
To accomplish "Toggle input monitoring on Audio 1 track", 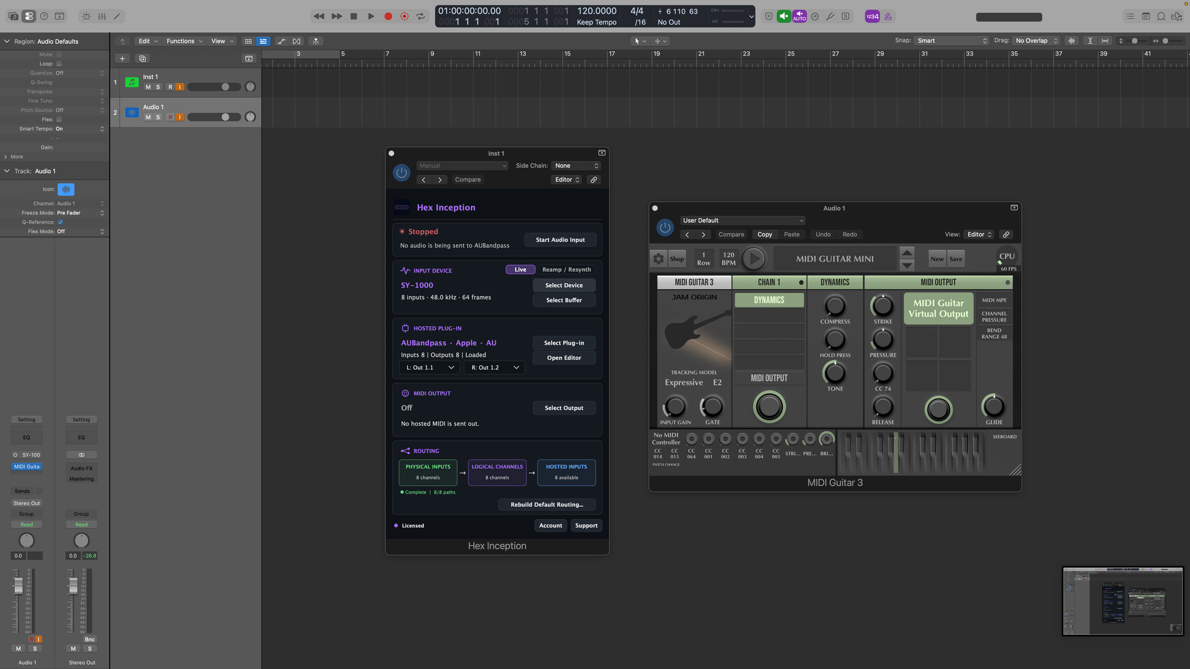I will [180, 117].
